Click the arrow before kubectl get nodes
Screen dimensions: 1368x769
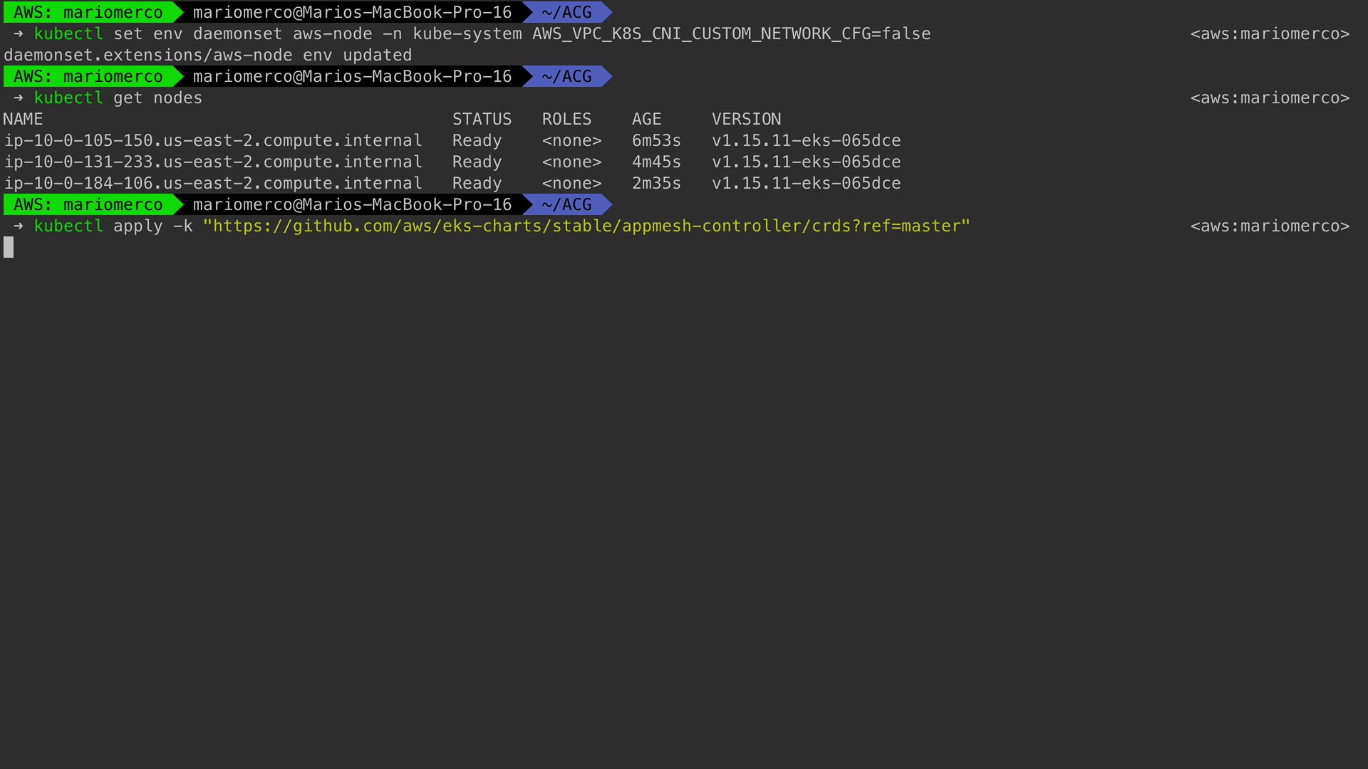tap(19, 98)
